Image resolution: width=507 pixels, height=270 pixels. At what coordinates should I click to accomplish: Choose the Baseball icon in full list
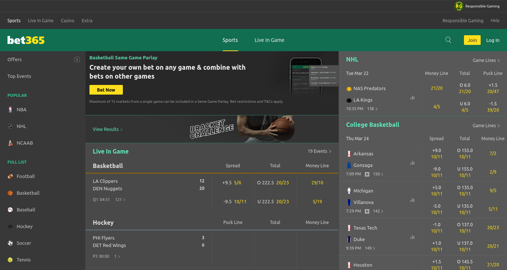point(10,210)
